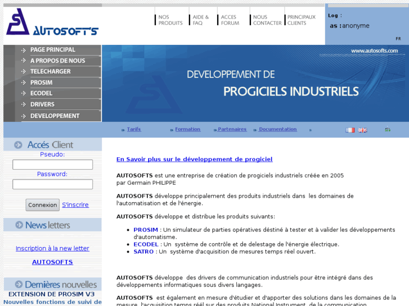Follow the Partenaires link
This screenshot has height=306, width=409.
click(x=232, y=129)
